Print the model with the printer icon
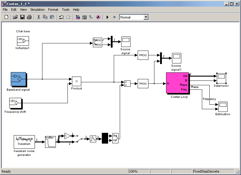The image size is (241, 175). (x=29, y=17)
